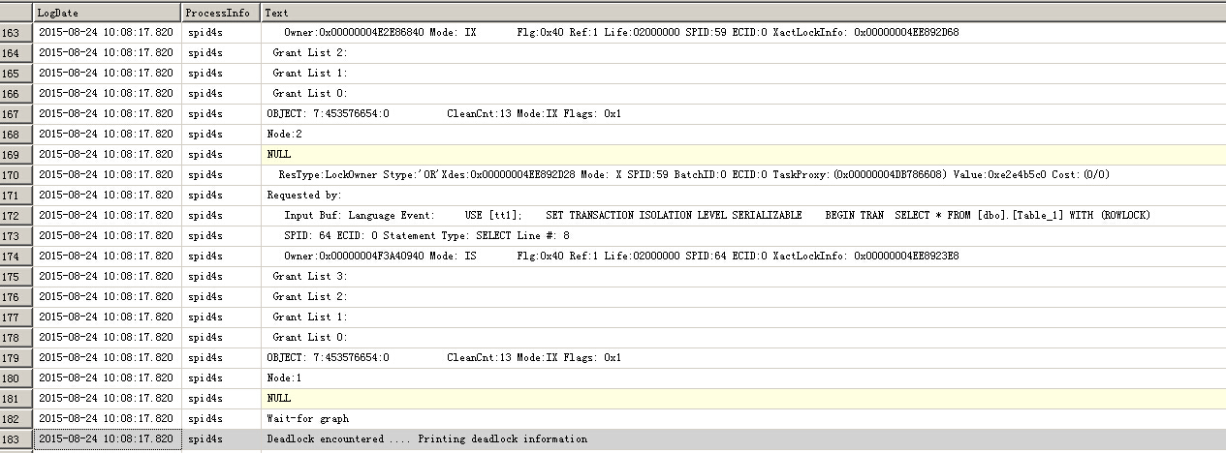Viewport: 1226px width, 453px height.
Task: Select row header number 180
Action: pos(16,377)
